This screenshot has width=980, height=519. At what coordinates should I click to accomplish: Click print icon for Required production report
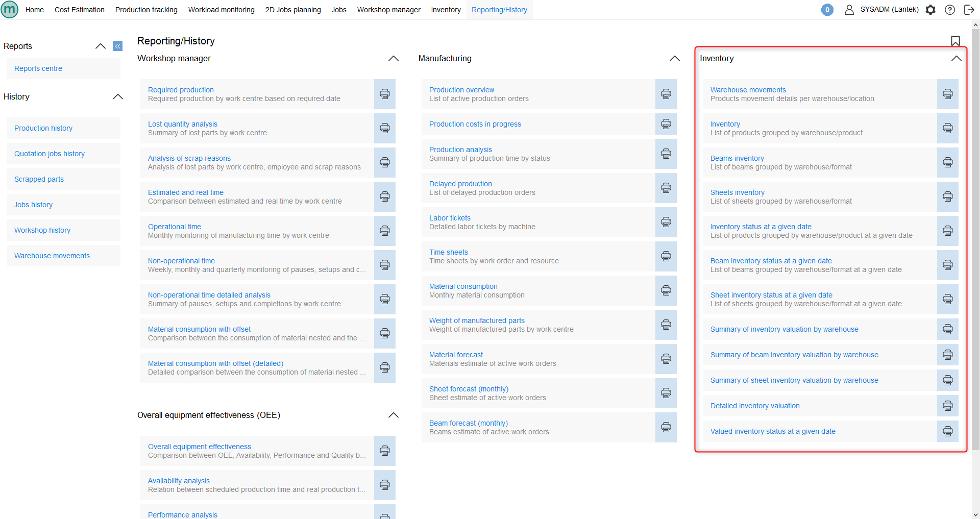(384, 94)
